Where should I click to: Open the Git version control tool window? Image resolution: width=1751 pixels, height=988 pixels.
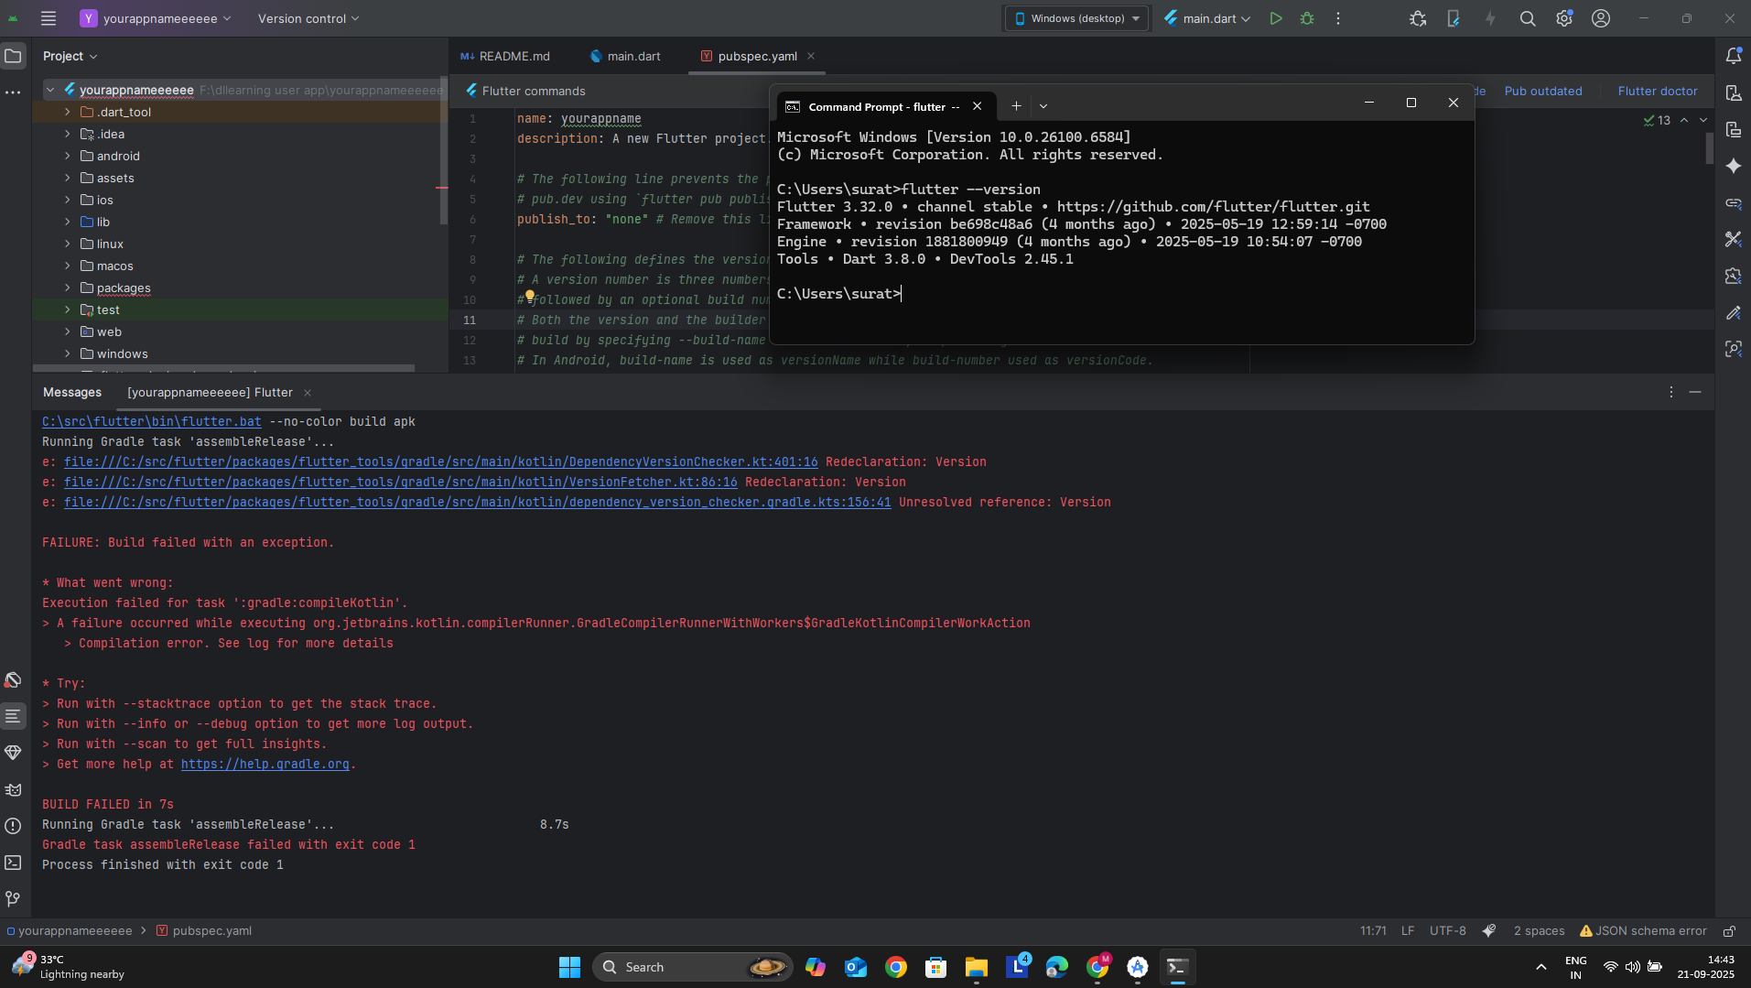coord(13,899)
